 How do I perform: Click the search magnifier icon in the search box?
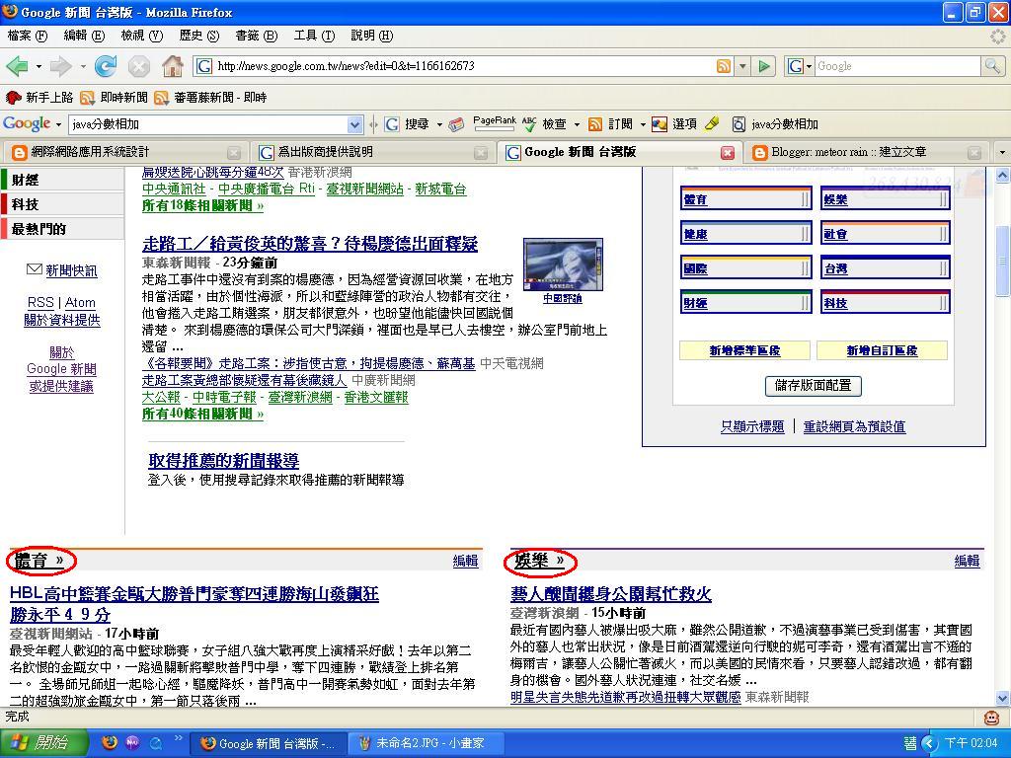(x=991, y=66)
